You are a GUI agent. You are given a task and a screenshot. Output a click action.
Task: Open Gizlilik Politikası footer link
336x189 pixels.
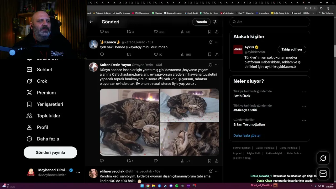tap(265, 148)
